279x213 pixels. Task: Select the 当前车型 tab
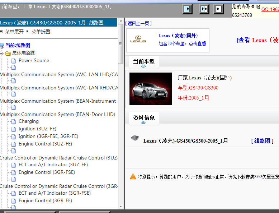tap(144, 62)
